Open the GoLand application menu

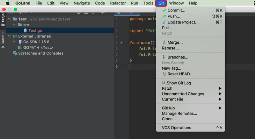[x=23, y=3]
